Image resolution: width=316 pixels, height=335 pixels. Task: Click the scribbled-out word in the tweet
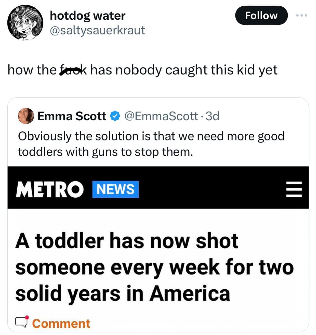click(x=73, y=70)
